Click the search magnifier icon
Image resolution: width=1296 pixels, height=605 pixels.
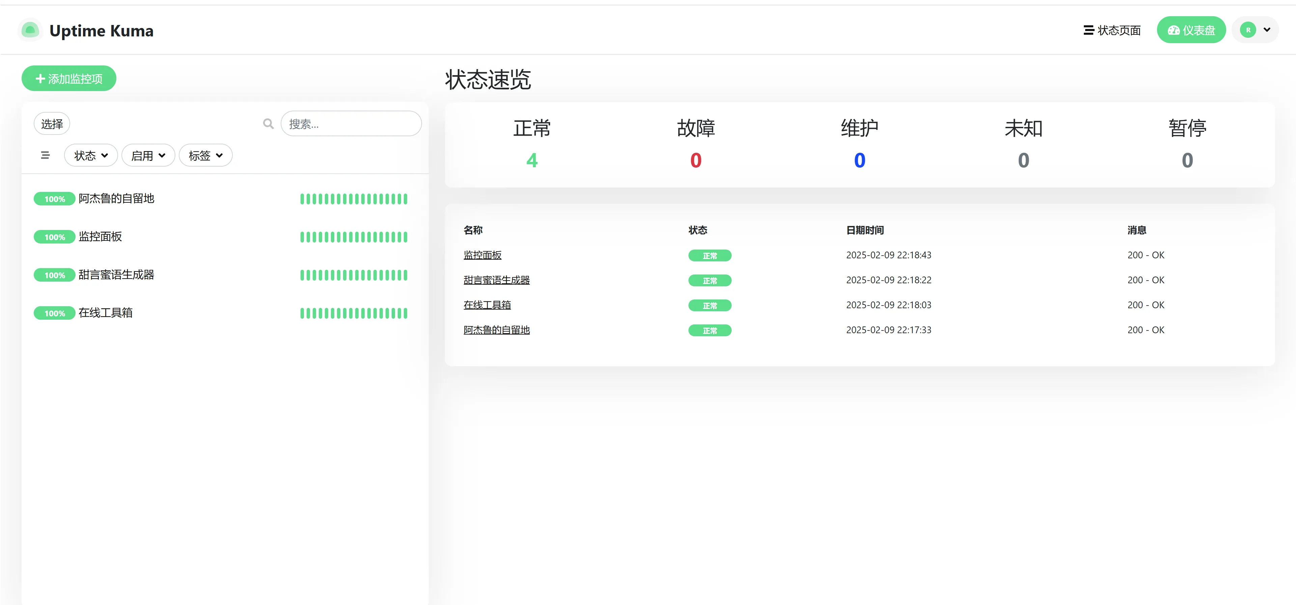[268, 124]
